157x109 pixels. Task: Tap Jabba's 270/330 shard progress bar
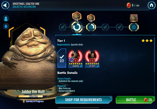(33, 96)
